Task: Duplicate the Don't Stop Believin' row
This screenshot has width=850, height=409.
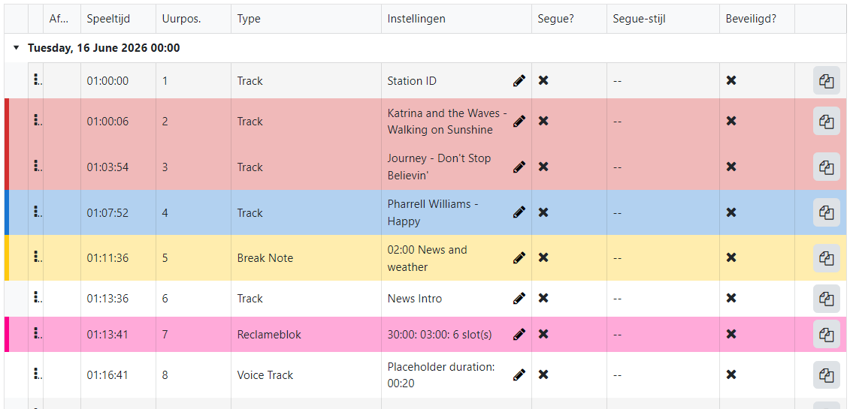Action: click(x=826, y=167)
